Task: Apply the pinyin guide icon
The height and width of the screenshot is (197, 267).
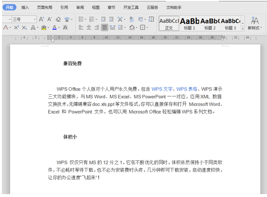Action: pos(67,19)
